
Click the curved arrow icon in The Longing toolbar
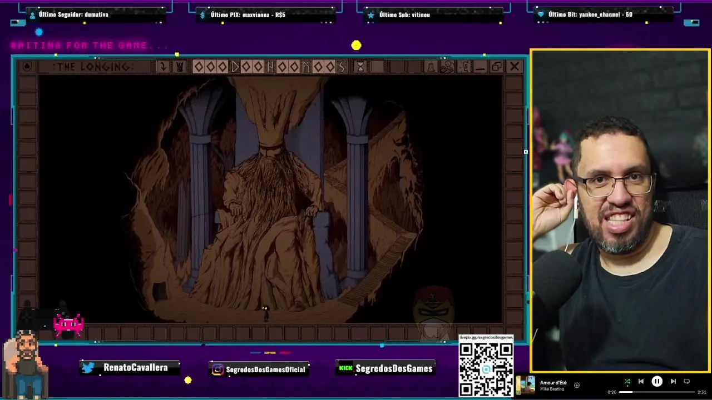[x=164, y=67]
